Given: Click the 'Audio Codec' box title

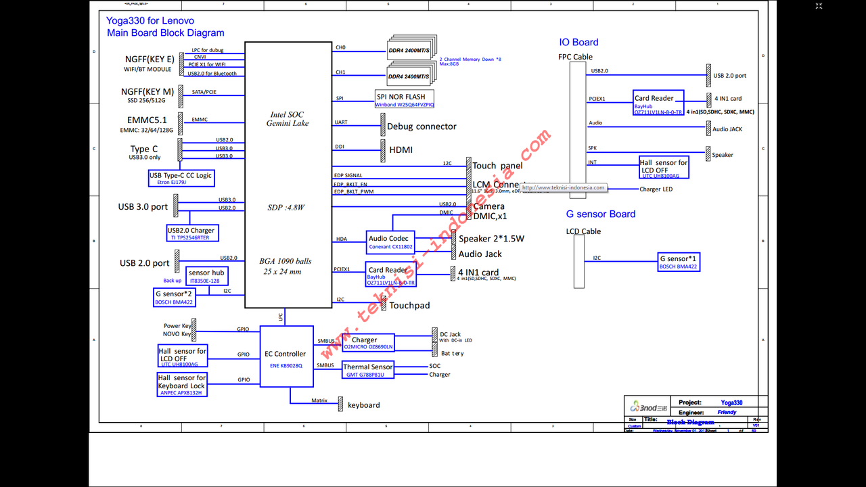Looking at the screenshot, I should coord(388,239).
